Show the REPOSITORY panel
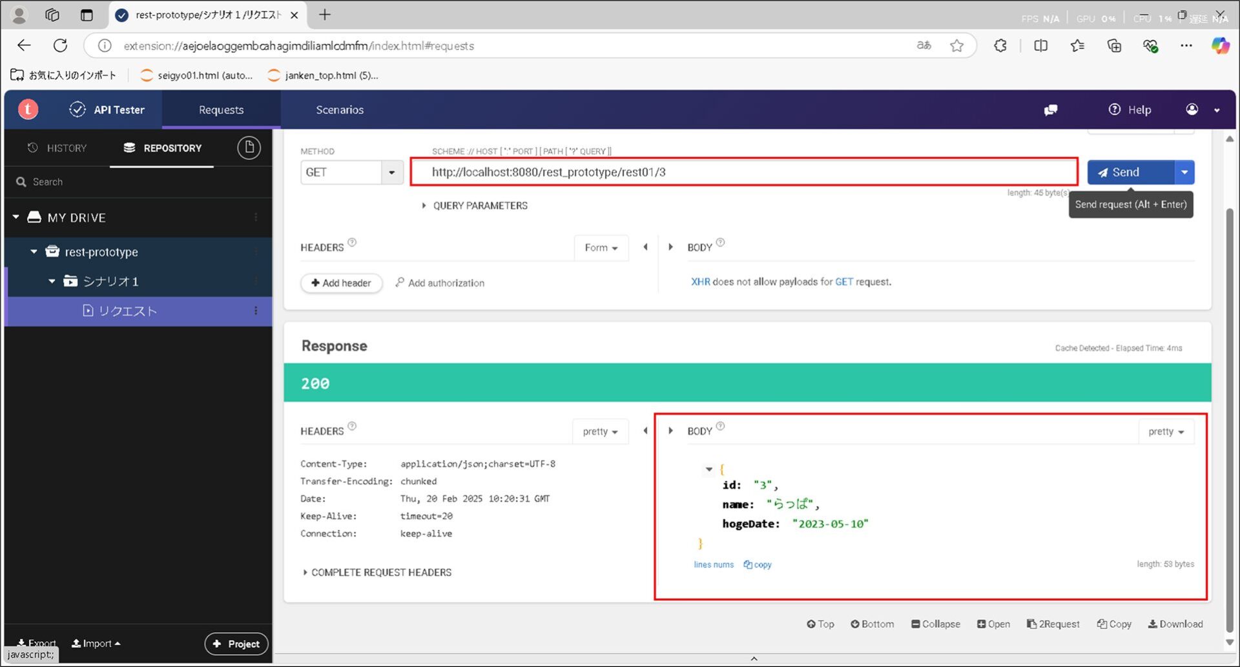Image resolution: width=1240 pixels, height=667 pixels. (162, 148)
